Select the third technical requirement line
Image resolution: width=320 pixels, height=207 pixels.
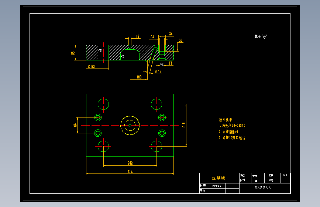tap(232, 138)
